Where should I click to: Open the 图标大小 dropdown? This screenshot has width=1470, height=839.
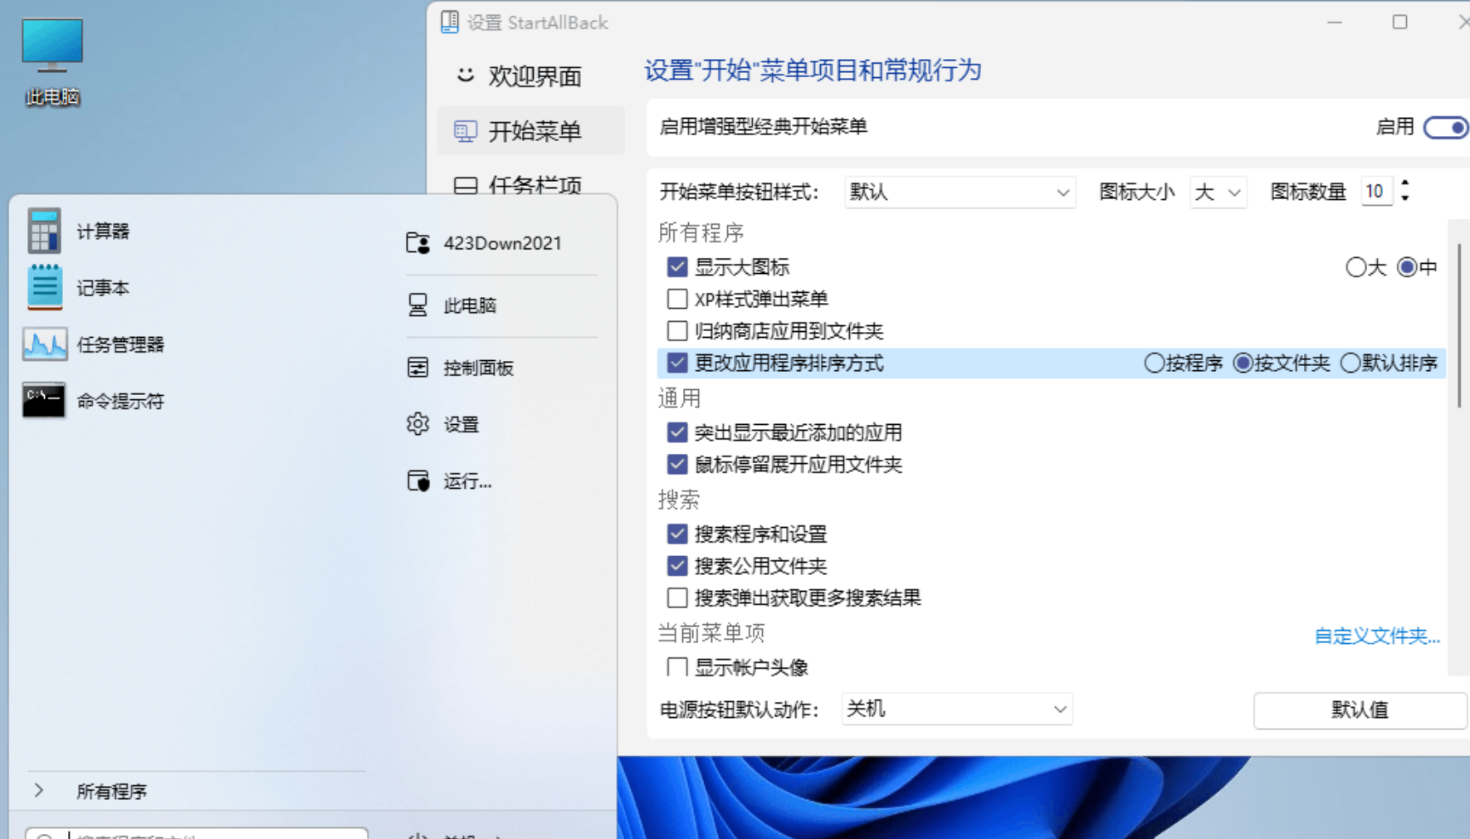pos(1218,192)
